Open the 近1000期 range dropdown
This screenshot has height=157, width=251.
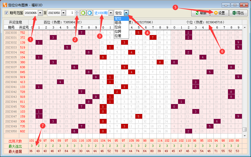111,13
